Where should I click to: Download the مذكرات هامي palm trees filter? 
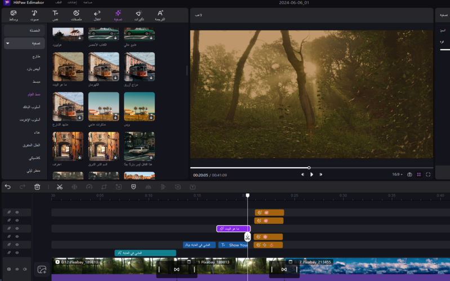(x=115, y=118)
